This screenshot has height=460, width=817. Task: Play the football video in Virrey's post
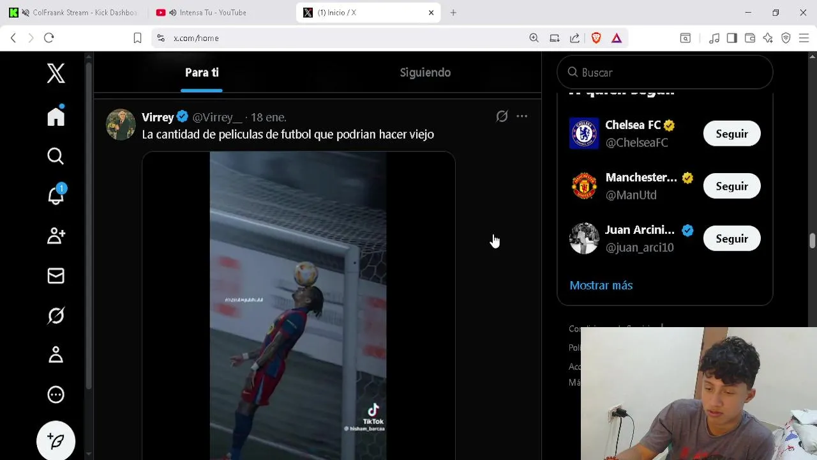click(x=298, y=305)
